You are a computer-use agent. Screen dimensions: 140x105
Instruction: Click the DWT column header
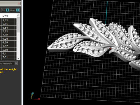point(8,16)
